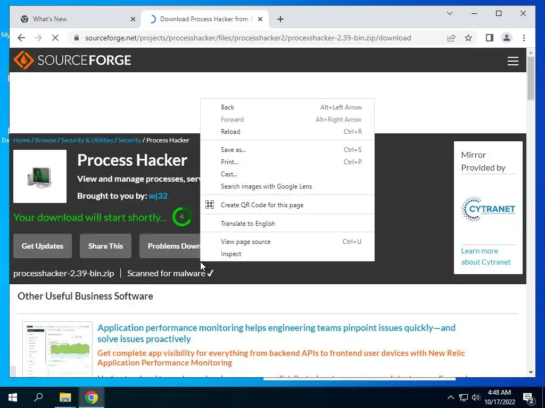Screen dimensions: 545x408
Task: Open the Chrome profile avatar
Action: coord(507,38)
